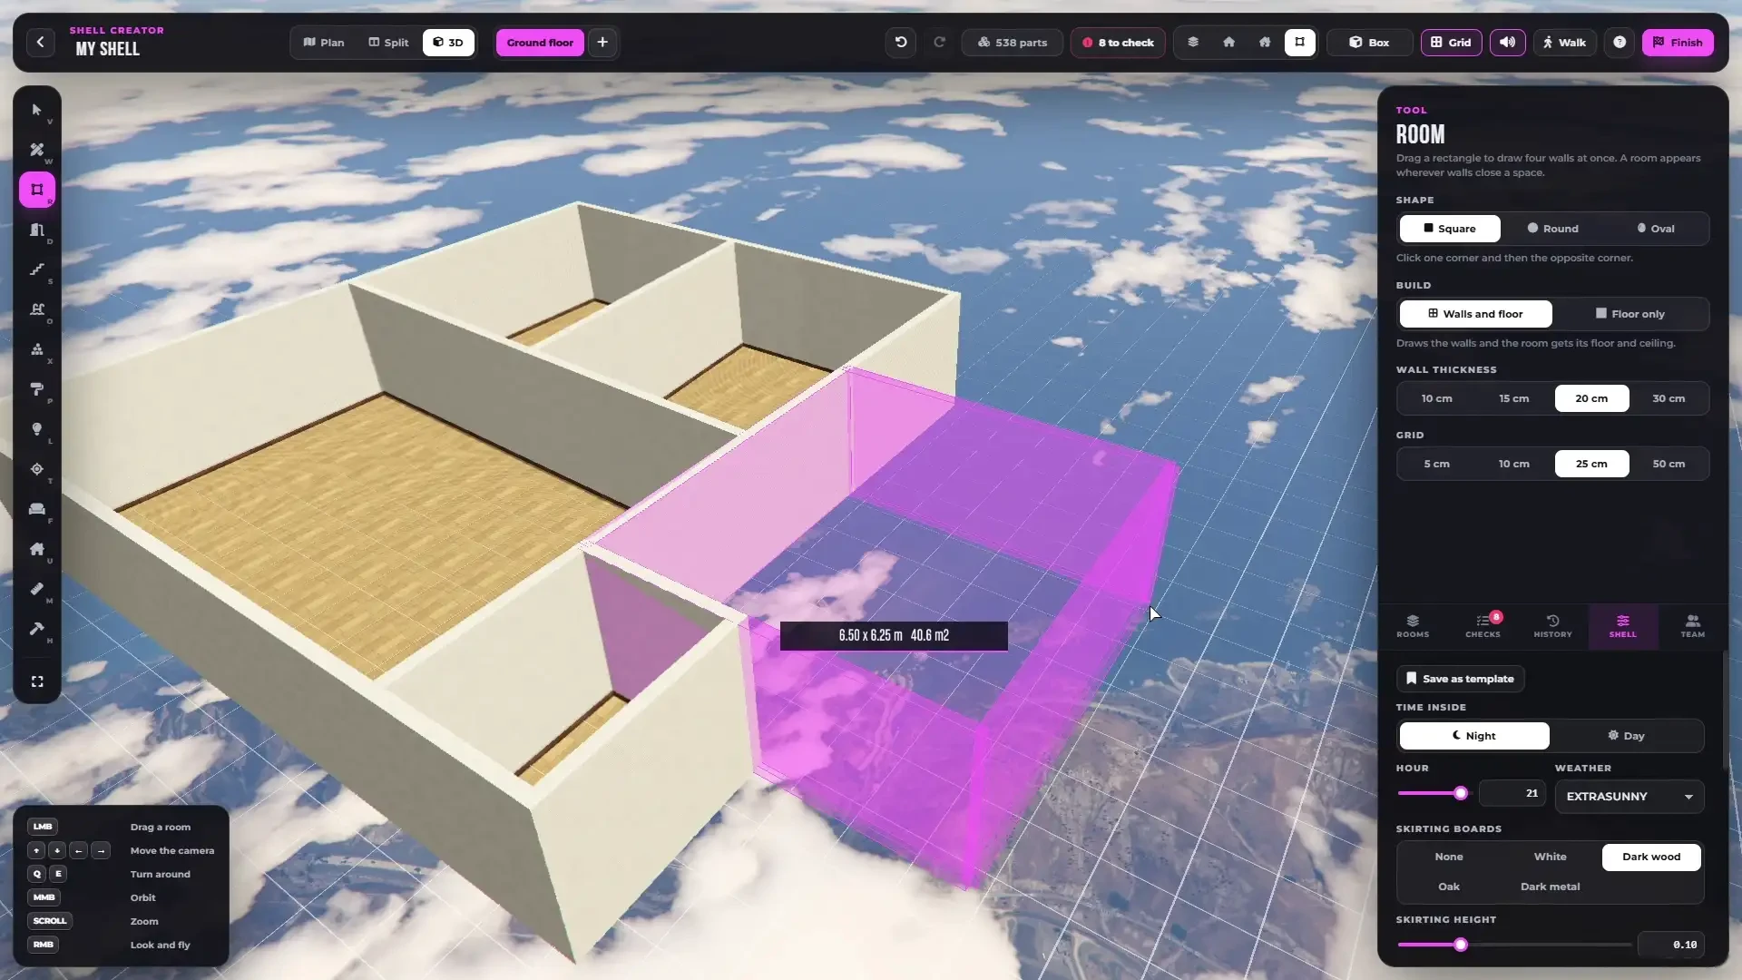Switch room shape to Oval
Image resolution: width=1742 pixels, height=980 pixels.
[1656, 229]
